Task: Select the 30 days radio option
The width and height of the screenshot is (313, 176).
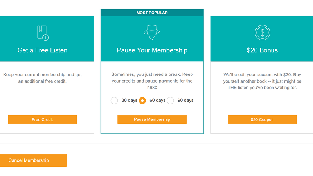Action: coord(114,101)
